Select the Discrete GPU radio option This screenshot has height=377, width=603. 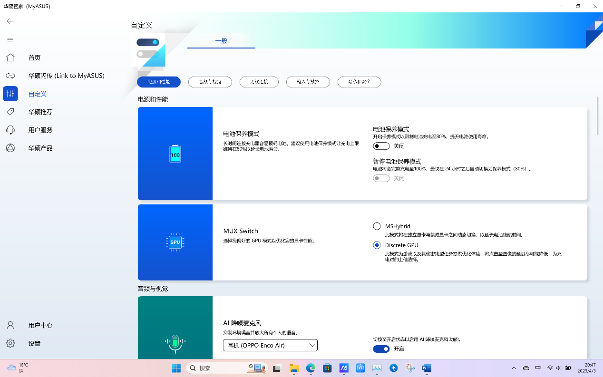pyautogui.click(x=377, y=245)
